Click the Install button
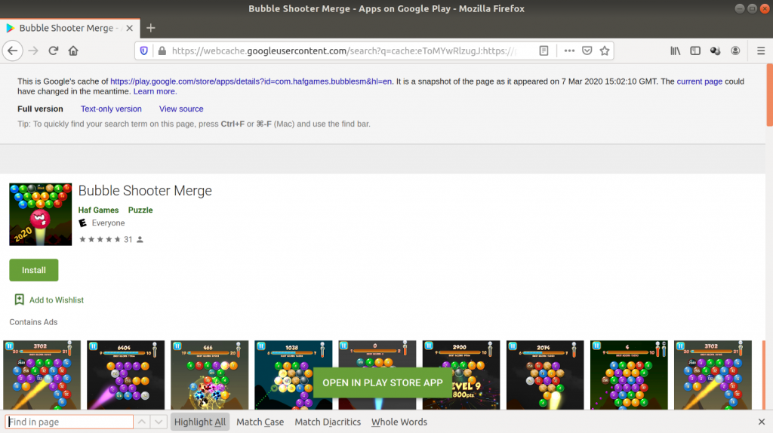Screen dimensions: 773x433 tap(33, 270)
